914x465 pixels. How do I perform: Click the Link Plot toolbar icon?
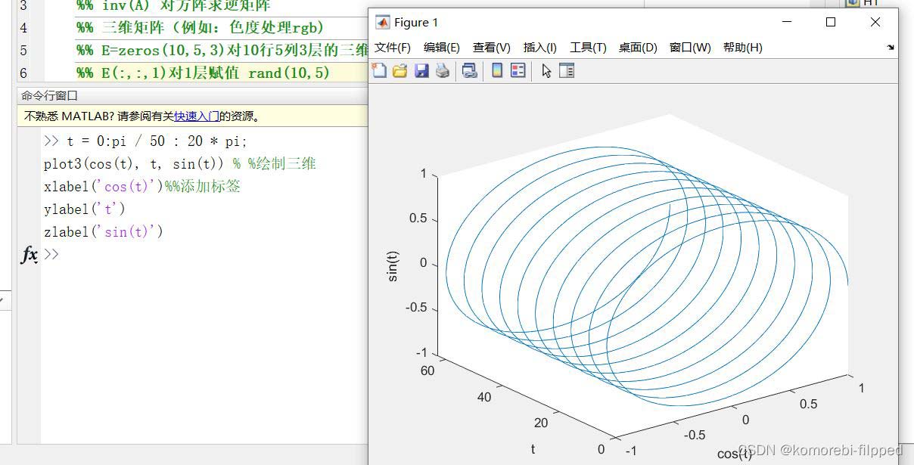pyautogui.click(x=469, y=71)
